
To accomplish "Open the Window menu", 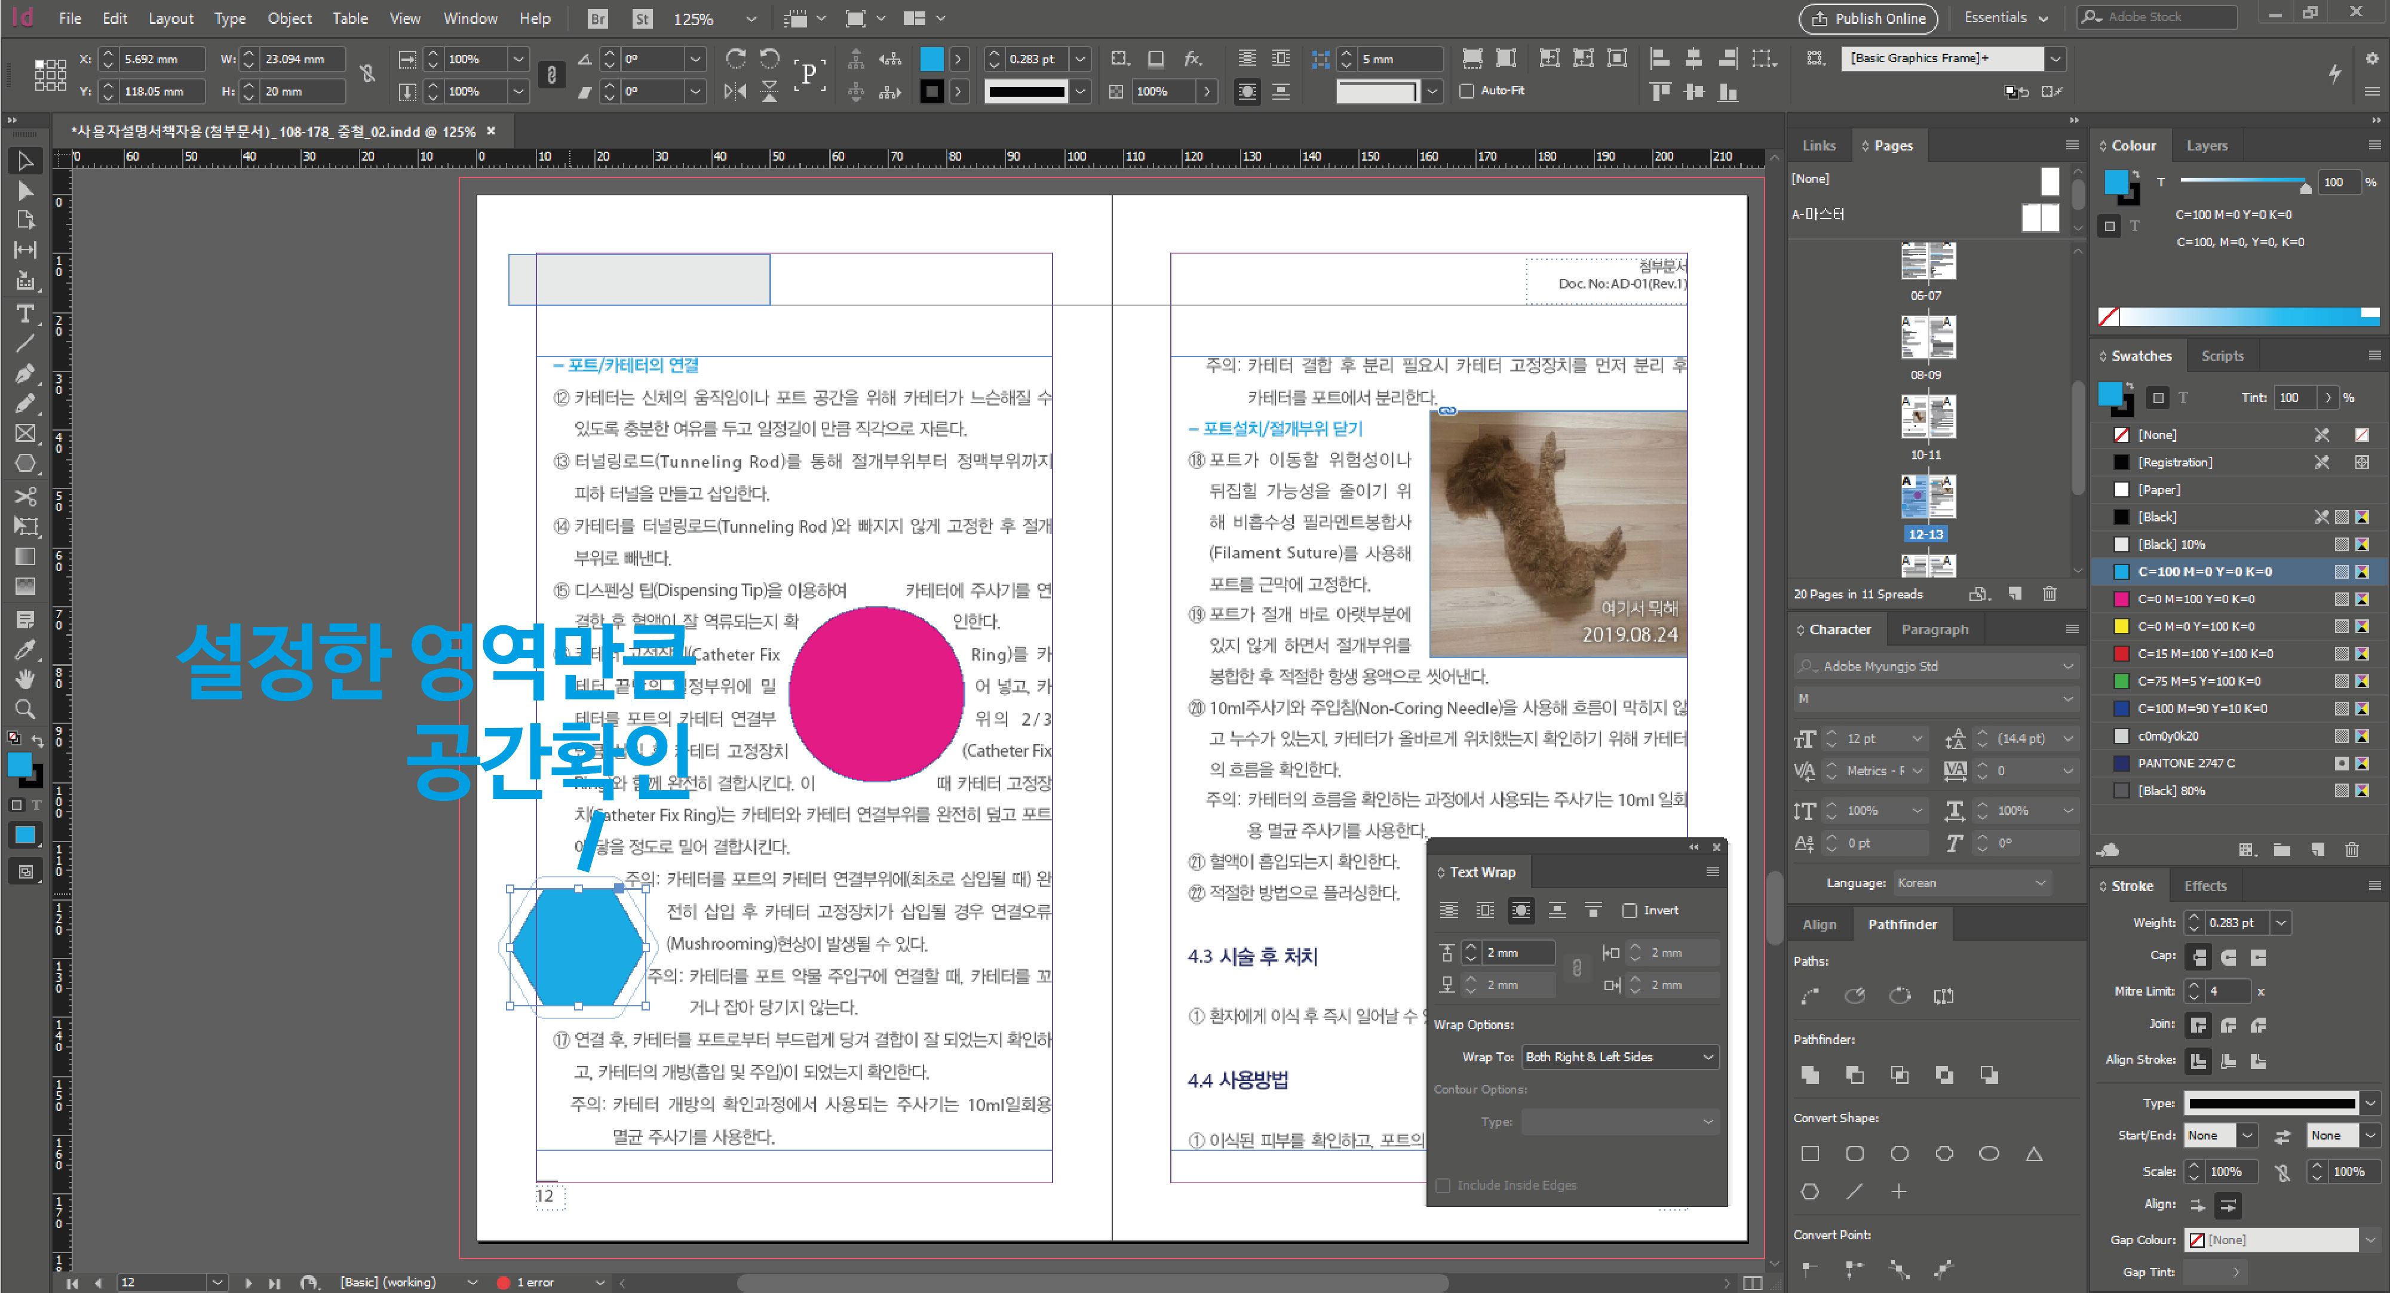I will (470, 18).
